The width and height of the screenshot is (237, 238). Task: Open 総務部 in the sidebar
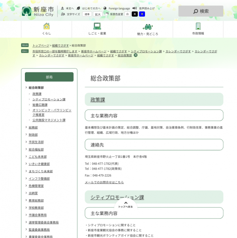(x=33, y=127)
